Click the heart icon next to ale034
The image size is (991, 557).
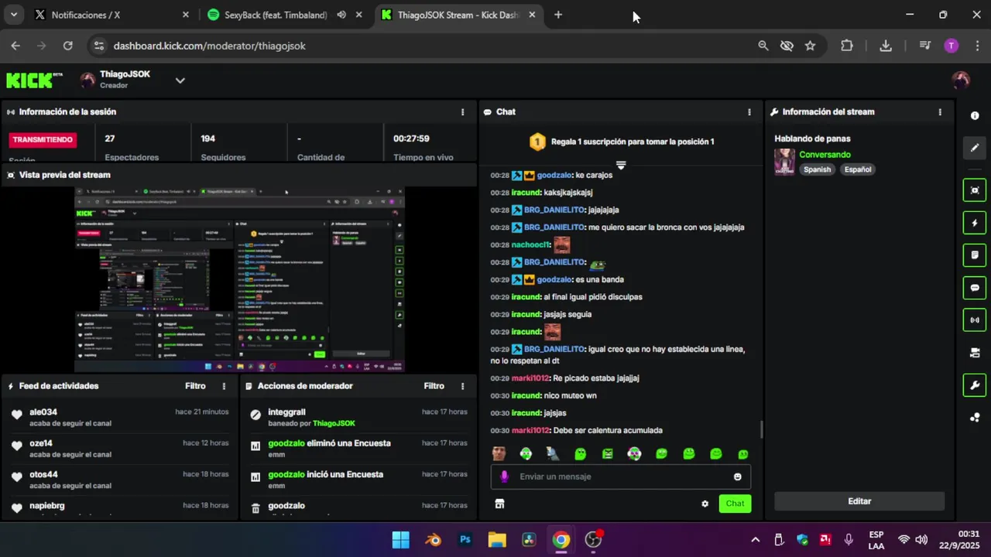(x=16, y=415)
